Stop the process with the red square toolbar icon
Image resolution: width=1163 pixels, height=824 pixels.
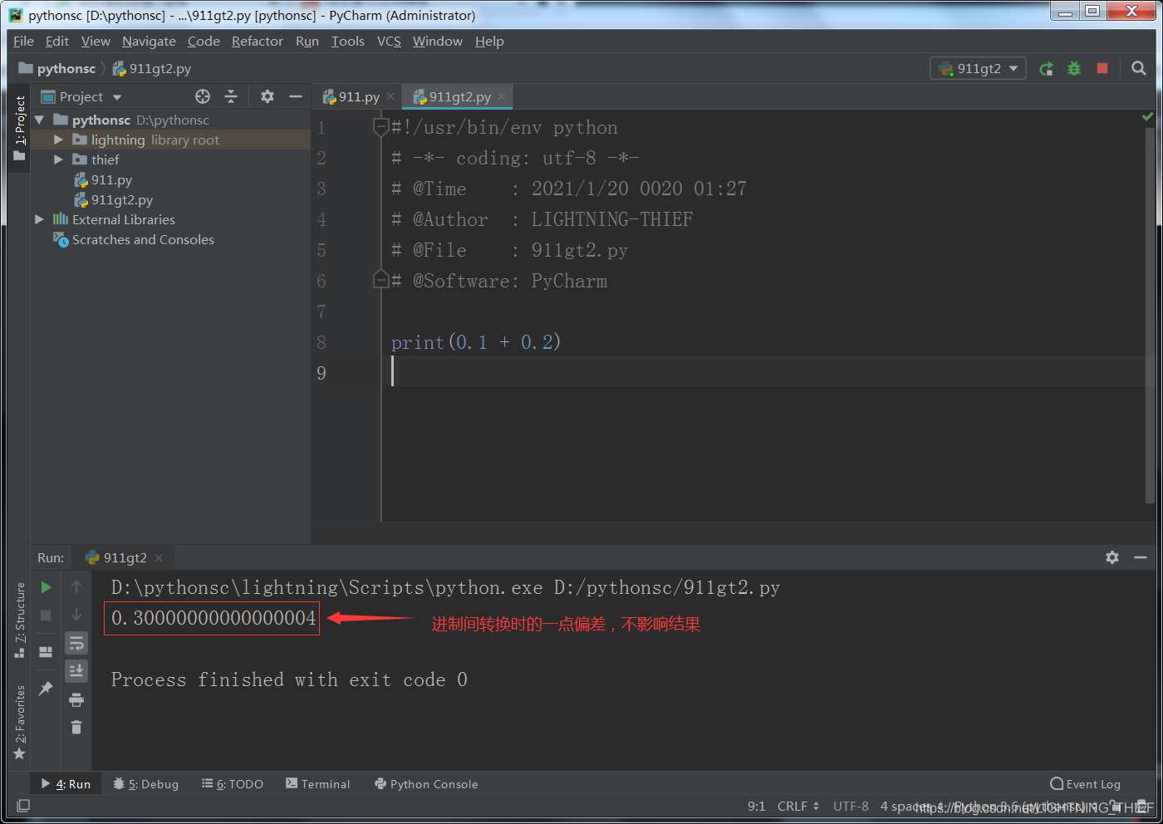click(1102, 68)
